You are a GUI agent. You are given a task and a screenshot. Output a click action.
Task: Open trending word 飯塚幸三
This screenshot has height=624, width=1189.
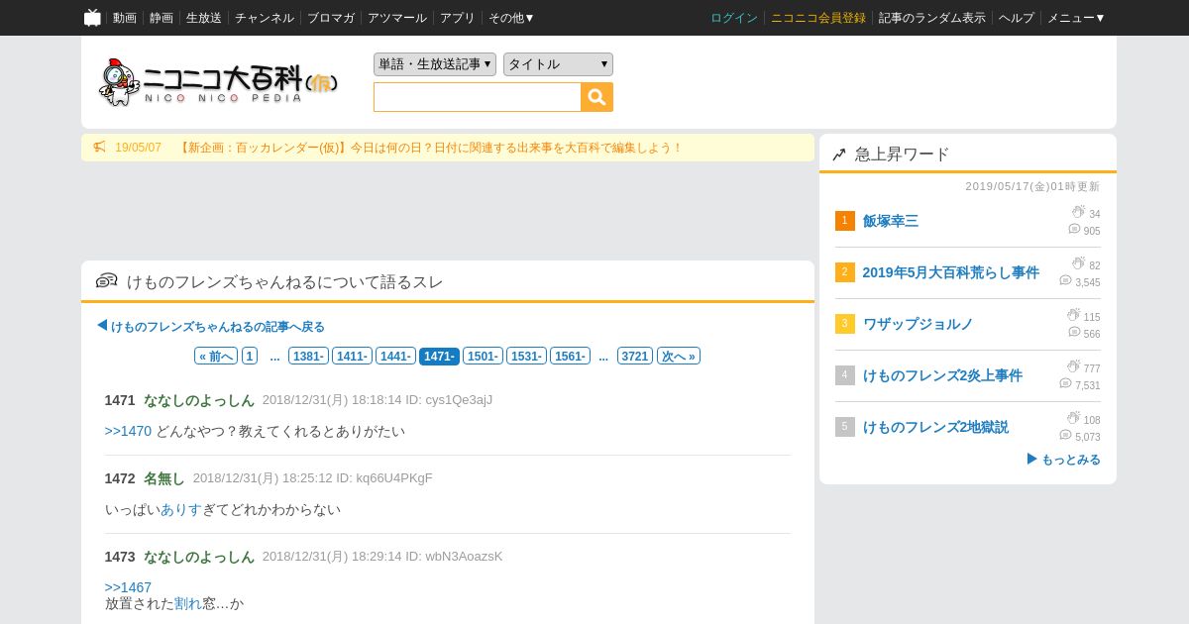click(x=891, y=221)
